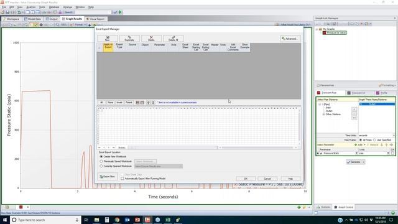Switch to the Output tab
The height and width of the screenshot is (224, 398).
tap(52, 19)
